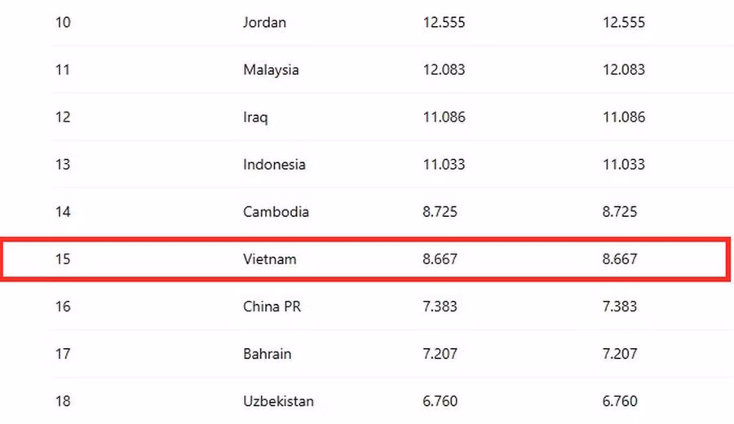The image size is (734, 424).
Task: Click the rank 12 cell
Action: (x=63, y=117)
